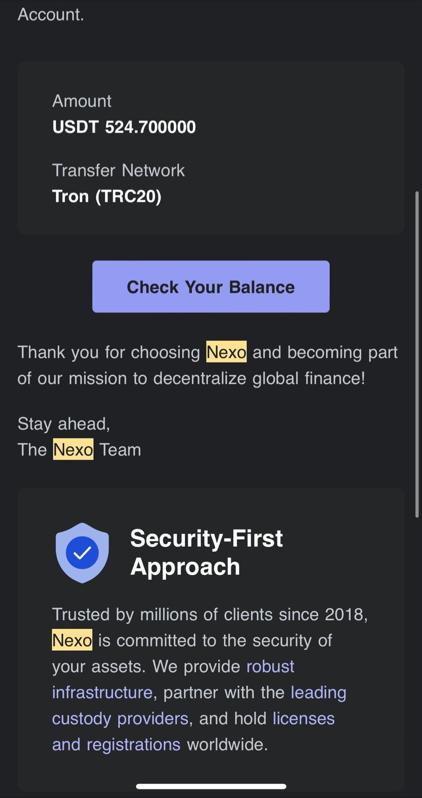Click highlighted Nexo in the security paragraph
This screenshot has width=422, height=798.
[x=72, y=640]
